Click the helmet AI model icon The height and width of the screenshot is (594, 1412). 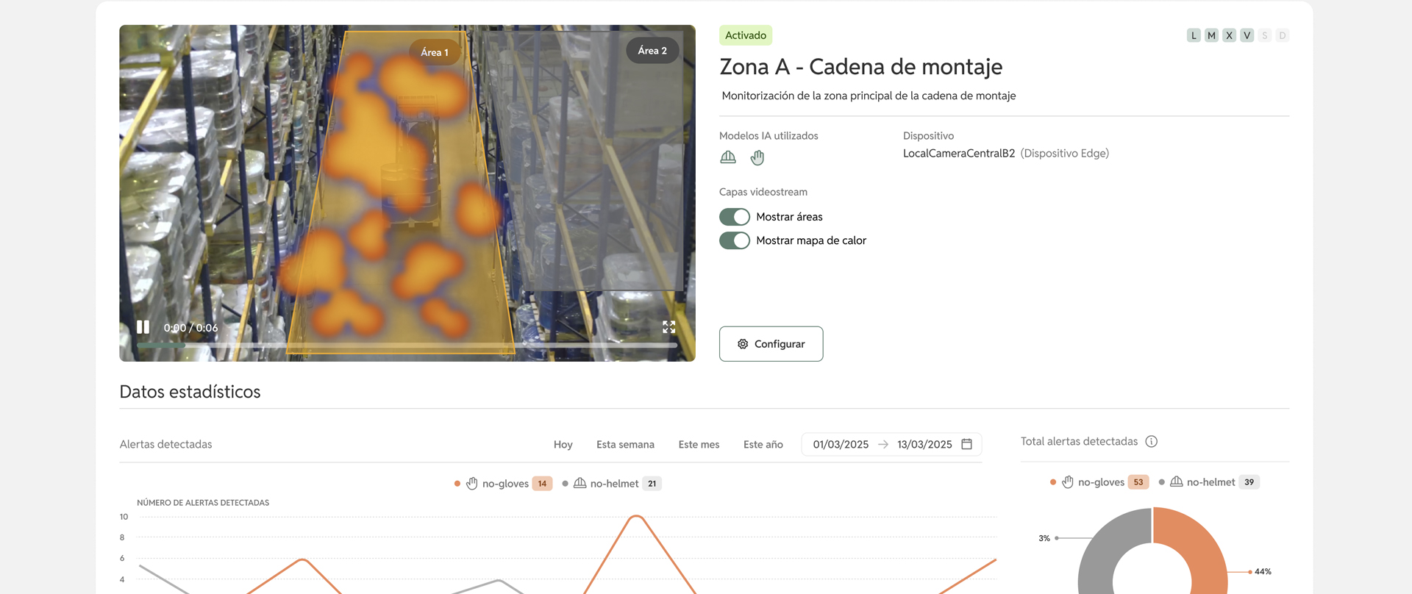[728, 157]
